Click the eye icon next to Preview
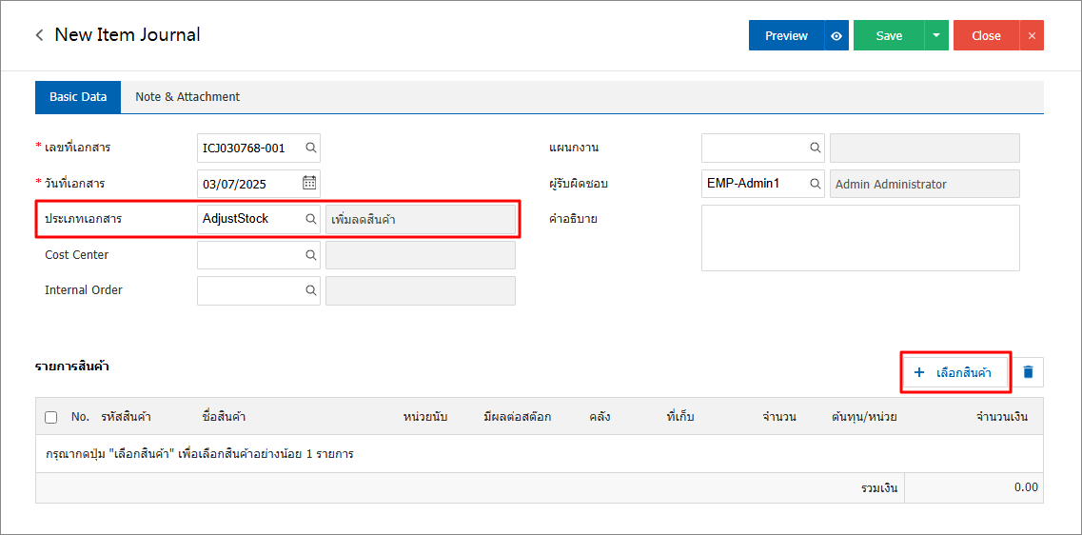The image size is (1082, 535). point(836,35)
